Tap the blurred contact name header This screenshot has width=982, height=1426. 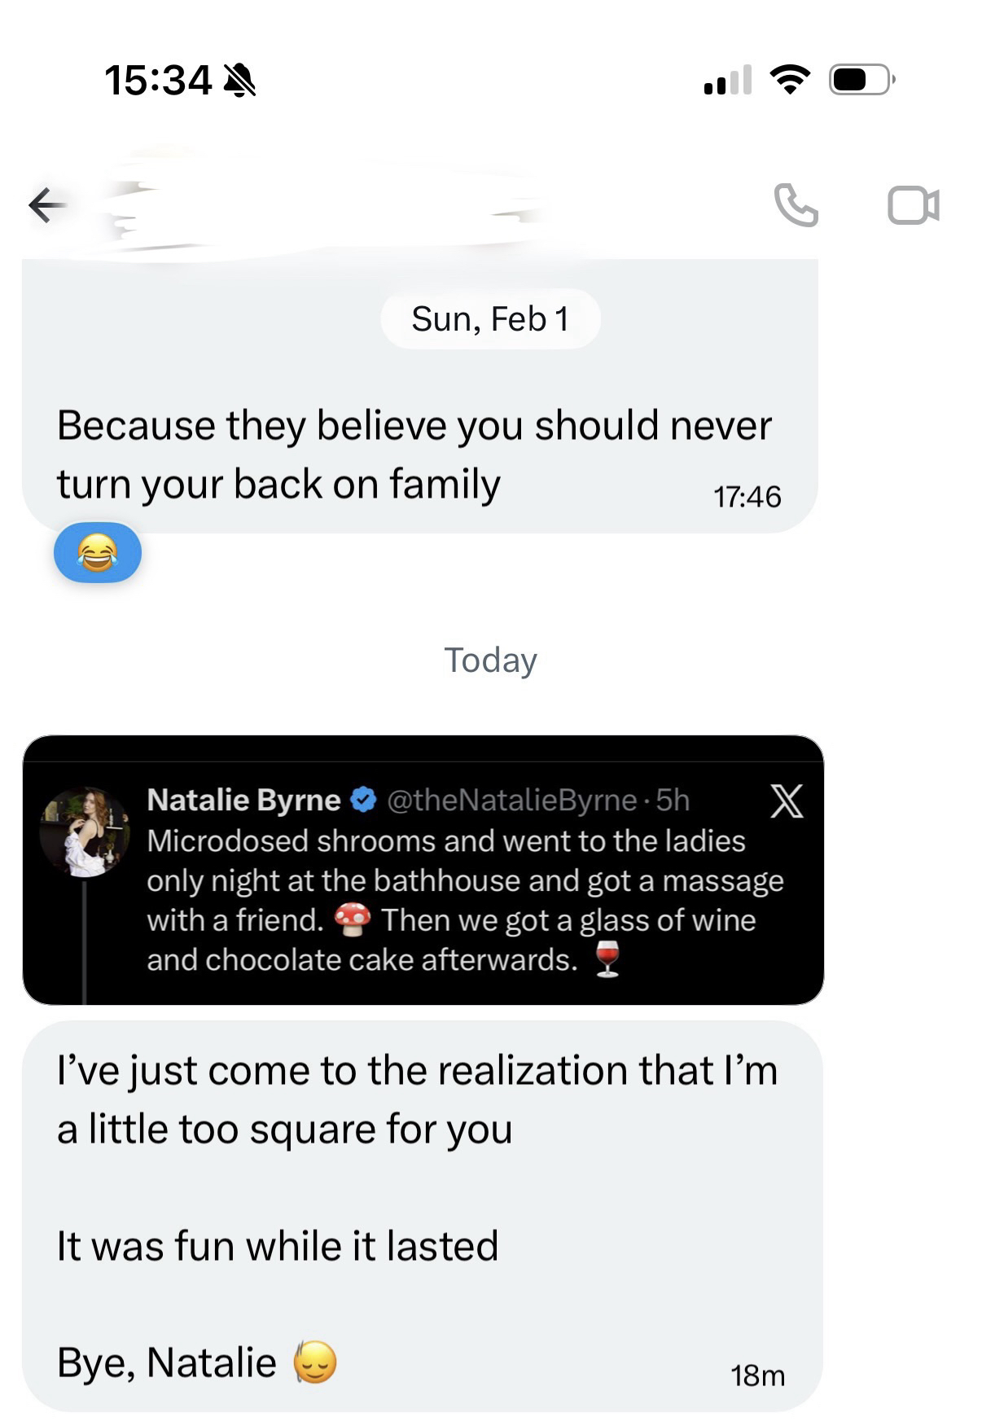pyautogui.click(x=326, y=205)
